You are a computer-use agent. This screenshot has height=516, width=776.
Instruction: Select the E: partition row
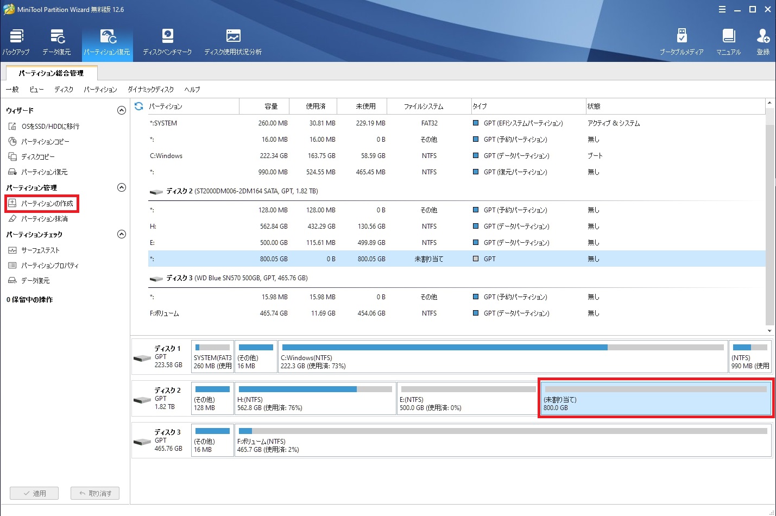tap(456, 243)
